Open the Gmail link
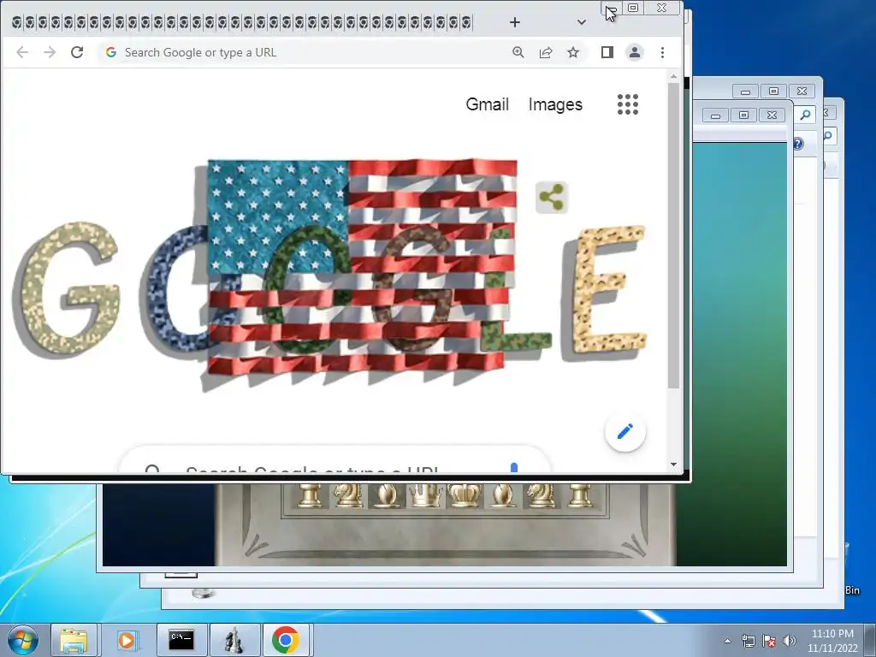 (487, 104)
